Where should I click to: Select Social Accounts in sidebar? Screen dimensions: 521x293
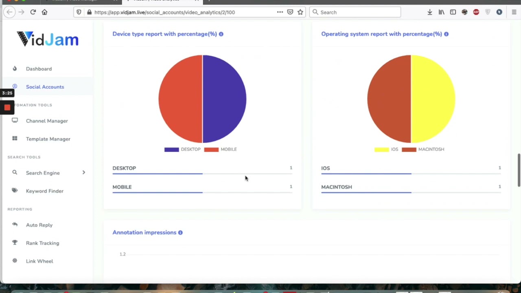click(x=45, y=87)
